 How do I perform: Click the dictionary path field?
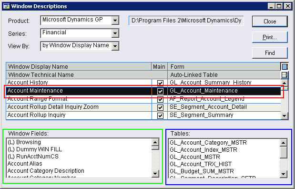coord(186,21)
